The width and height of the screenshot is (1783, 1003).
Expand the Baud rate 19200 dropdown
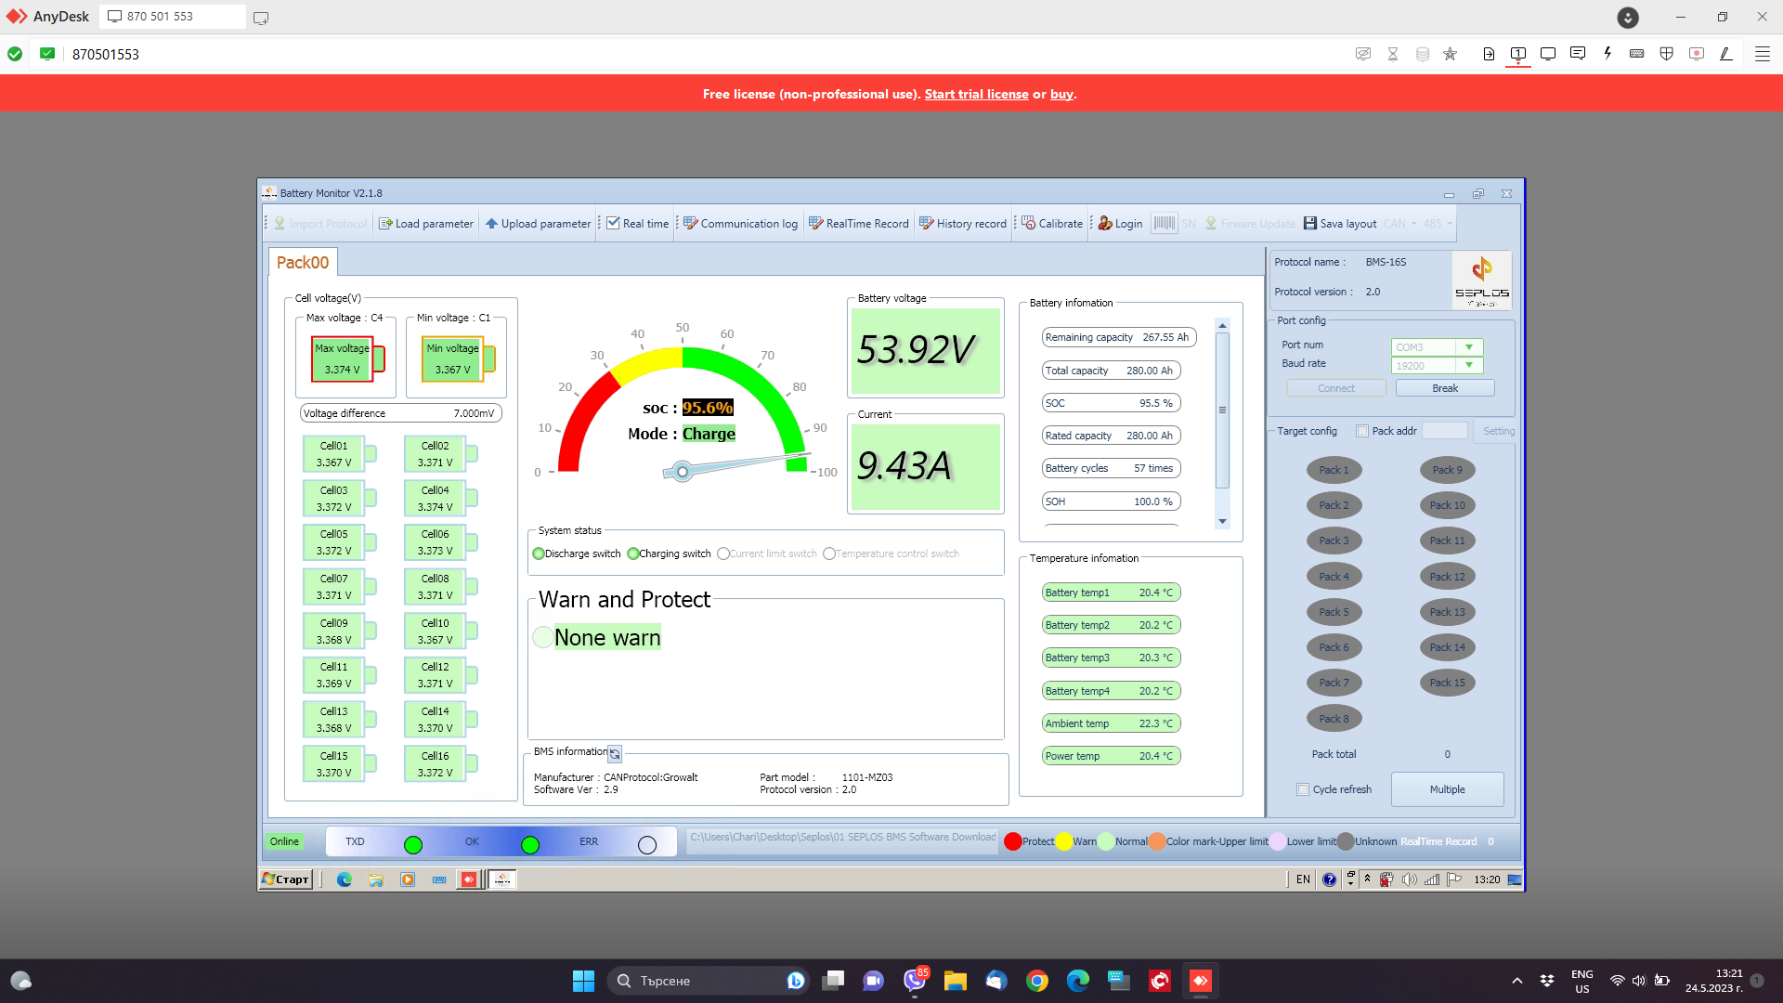1469,366
